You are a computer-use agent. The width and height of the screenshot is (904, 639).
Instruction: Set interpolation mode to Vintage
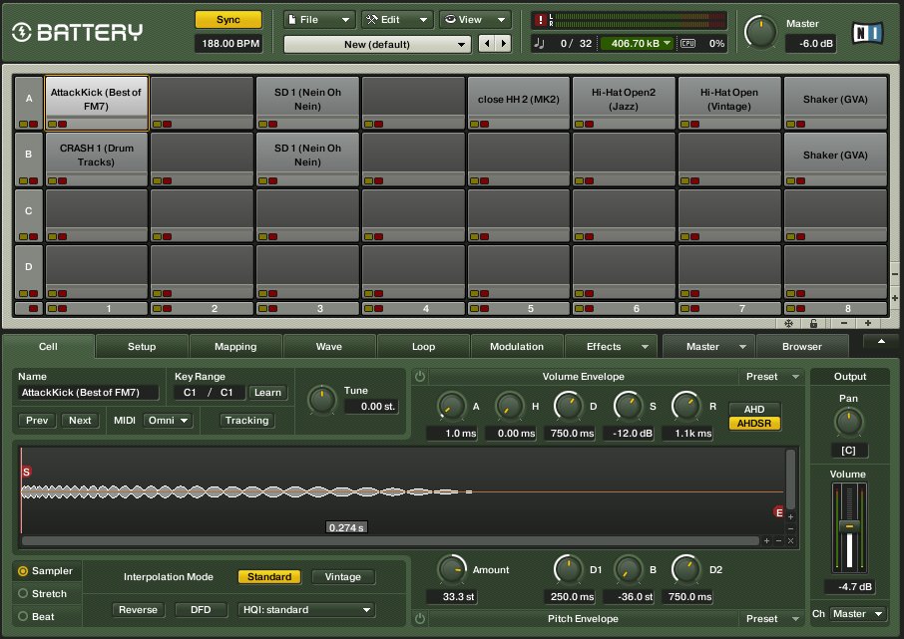tap(343, 577)
